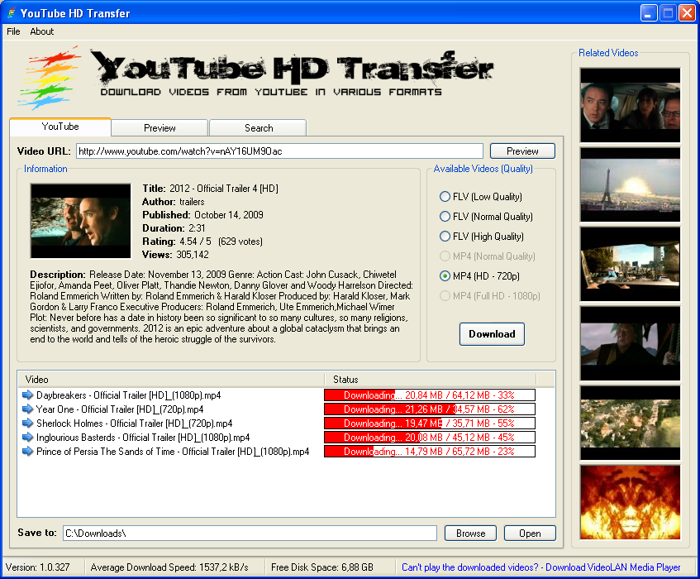700x579 pixels.
Task: Open related video thumbnail with people in helicopter
Action: coord(630,105)
